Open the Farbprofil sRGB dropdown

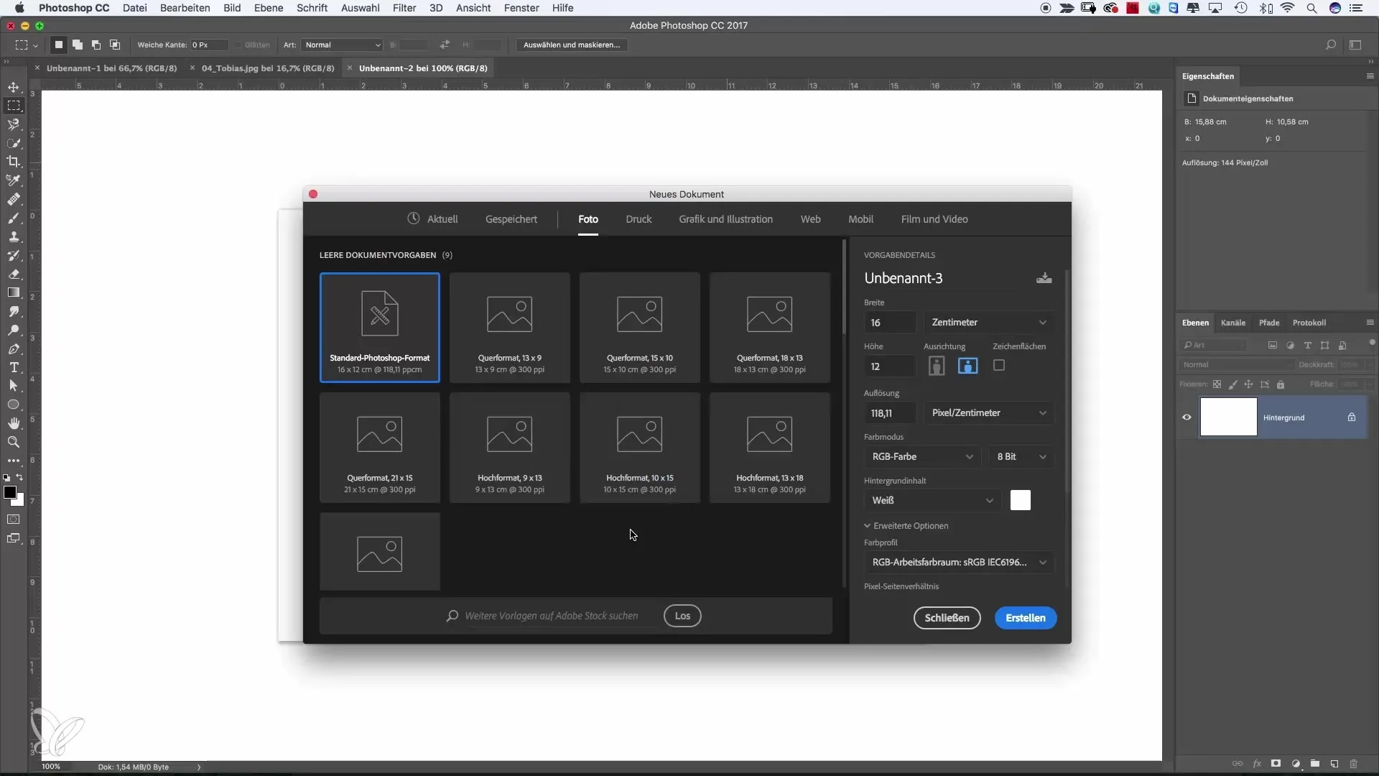pos(959,563)
